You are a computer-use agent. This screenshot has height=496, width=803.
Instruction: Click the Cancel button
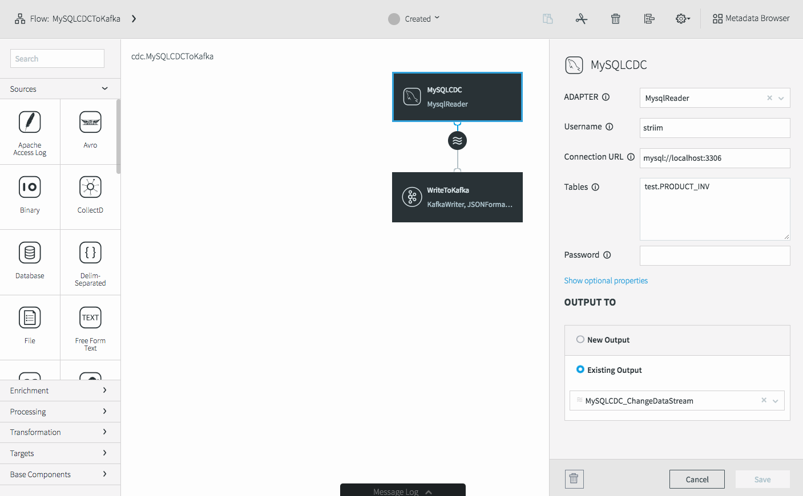click(697, 479)
